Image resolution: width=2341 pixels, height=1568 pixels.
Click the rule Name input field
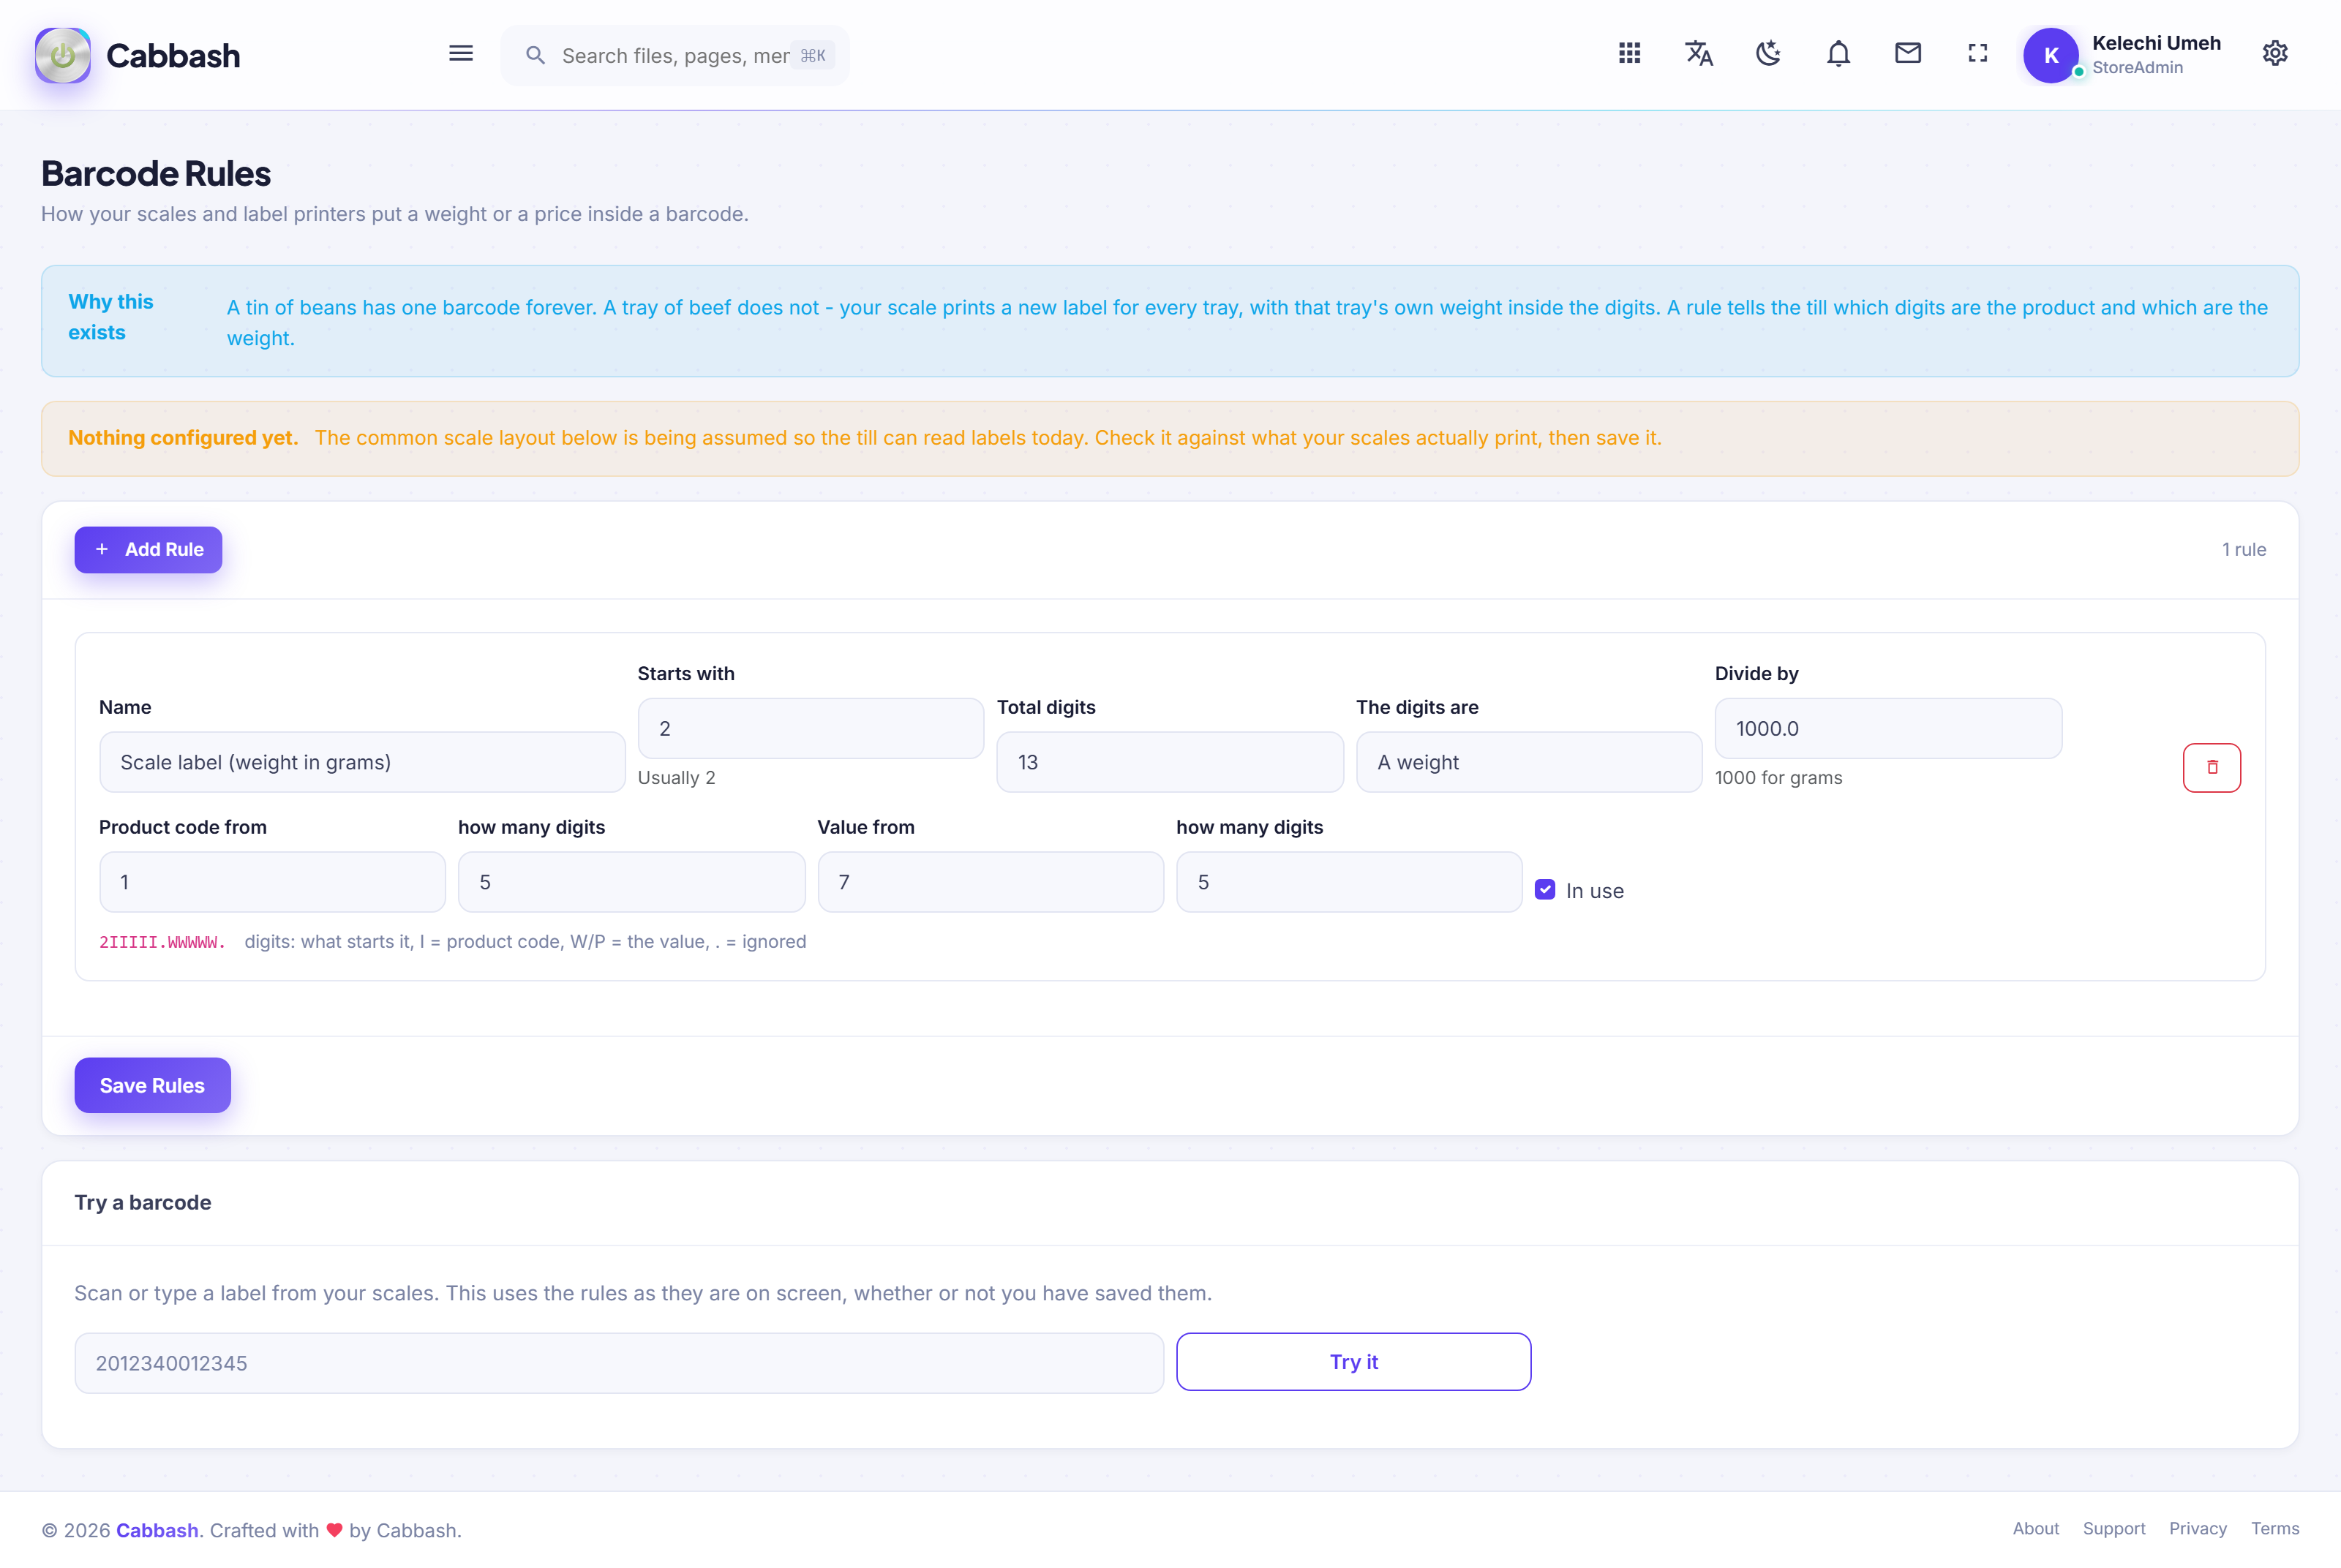(x=362, y=762)
